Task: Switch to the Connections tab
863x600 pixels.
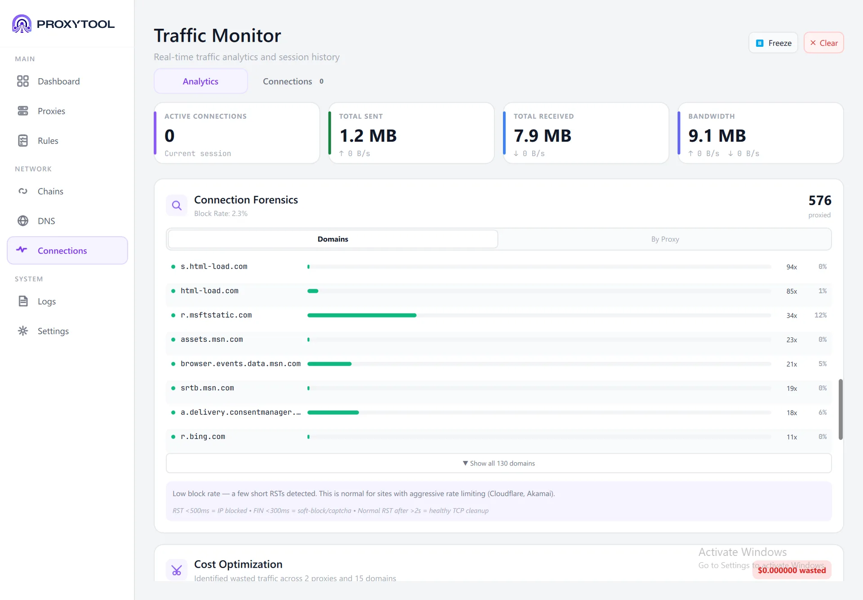Action: tap(293, 81)
